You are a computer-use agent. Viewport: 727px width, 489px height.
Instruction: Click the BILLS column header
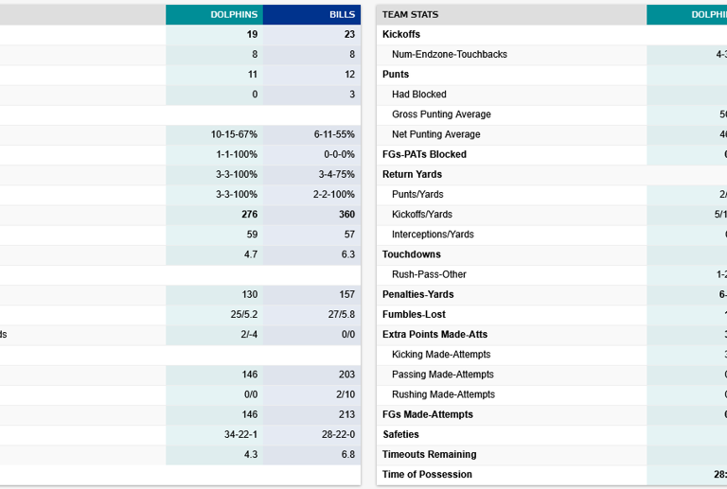(343, 15)
